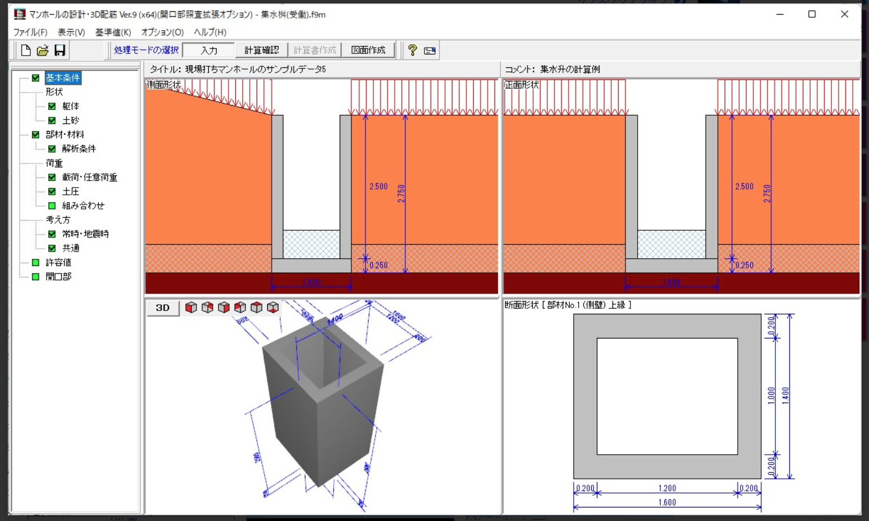
Task: Open the 載荷・任意荷重 tree entry
Action: (89, 177)
